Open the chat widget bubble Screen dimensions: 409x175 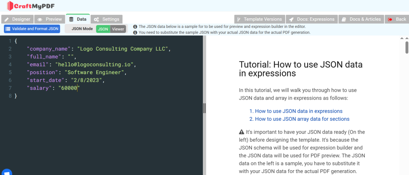pos(6,172)
